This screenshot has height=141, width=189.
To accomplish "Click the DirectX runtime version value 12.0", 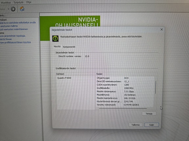I will pyautogui.click(x=87, y=56).
